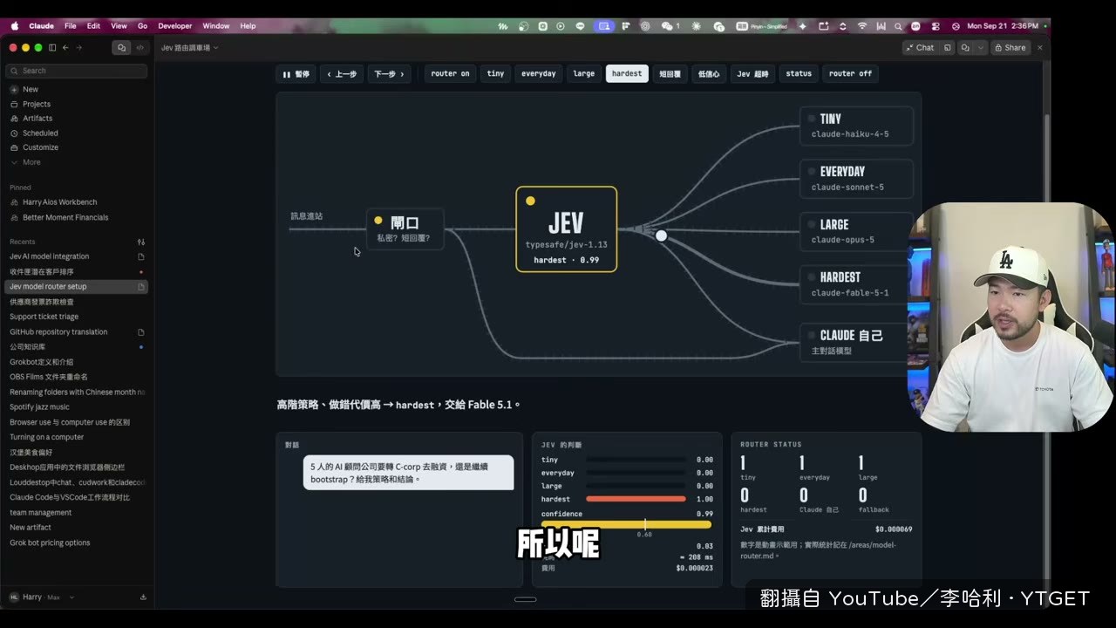1116x628 pixels.
Task: Click the Wi-Fi icon in menu bar
Action: click(x=862, y=26)
